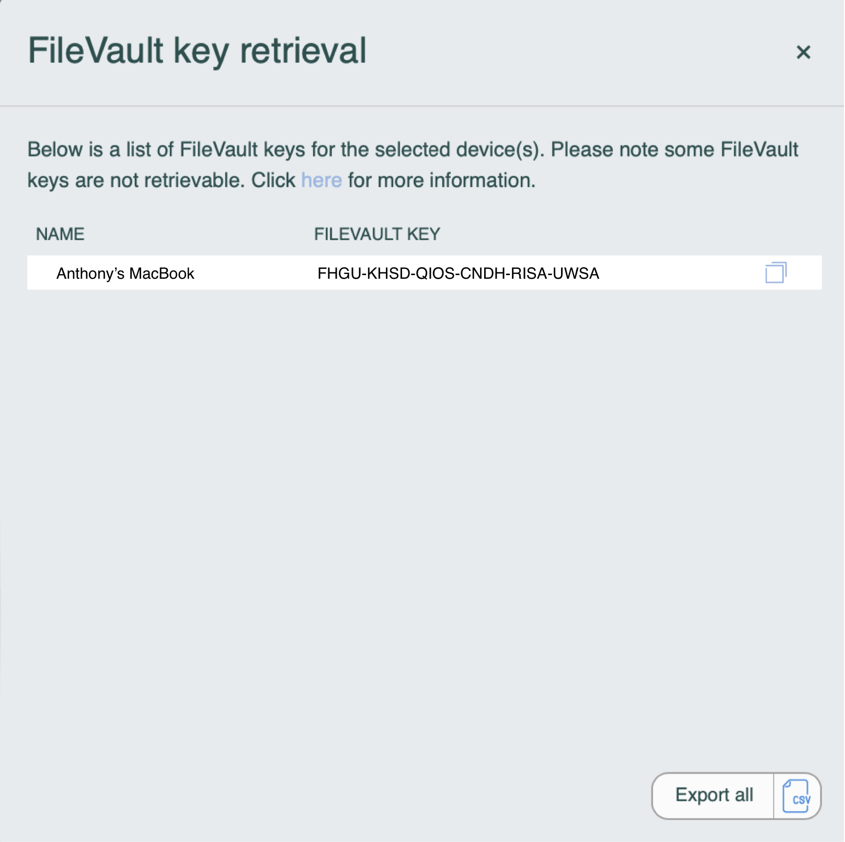Click the 'Please note some FileVault' text
Viewport: 845px width, 842px height.
click(675, 150)
